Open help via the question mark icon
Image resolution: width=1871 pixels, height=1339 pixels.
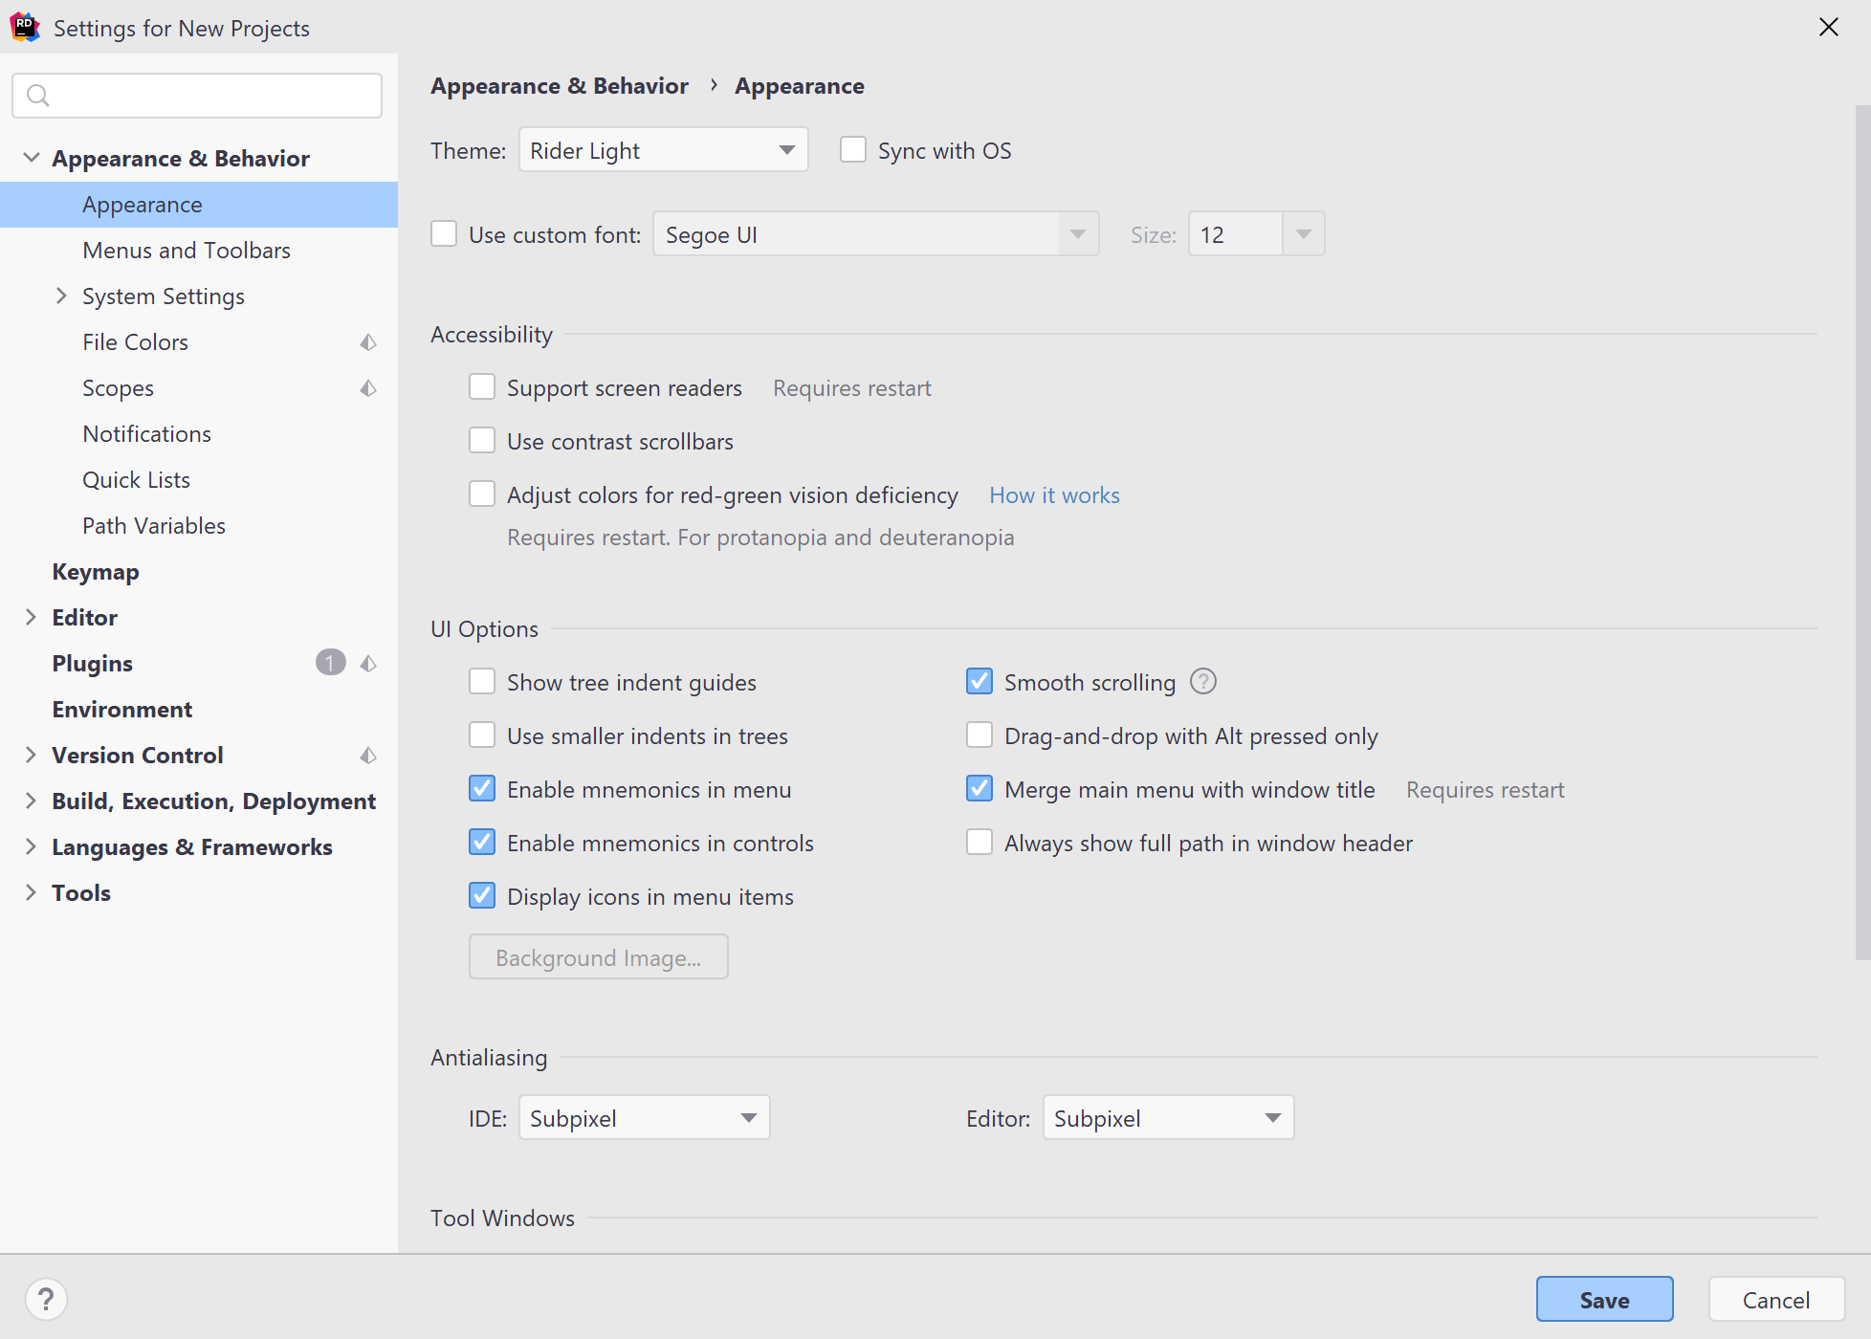coord(47,1299)
